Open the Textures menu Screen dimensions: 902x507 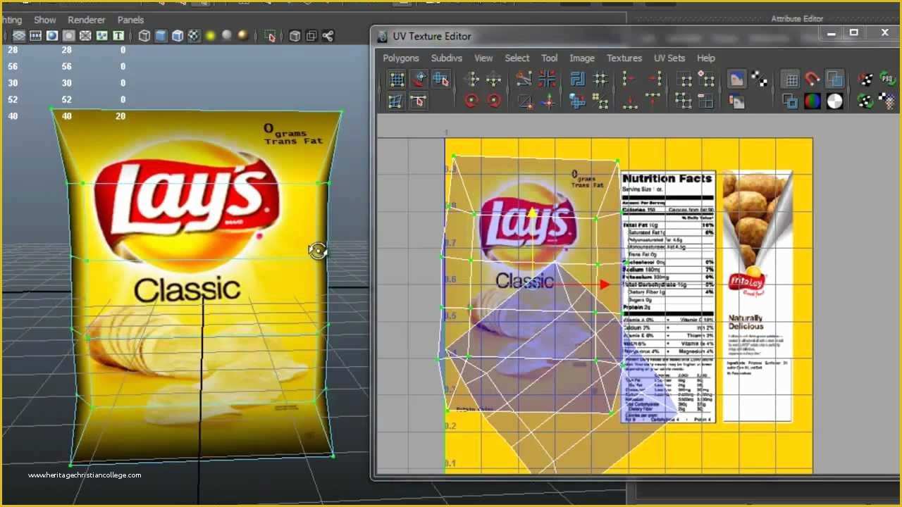pyautogui.click(x=624, y=58)
